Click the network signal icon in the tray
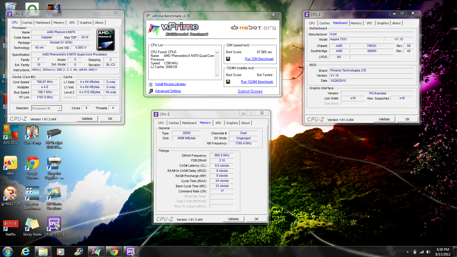 click(x=422, y=252)
